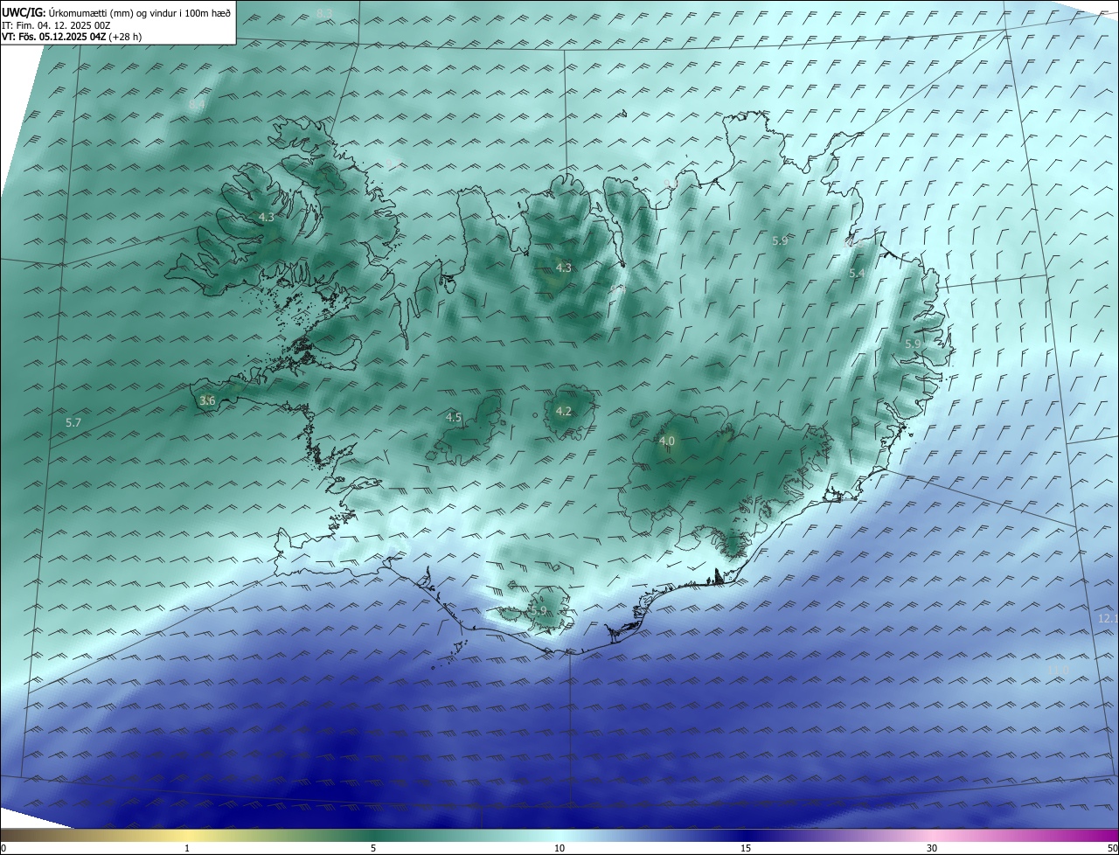Click the 15 tick label on color scale

(746, 848)
